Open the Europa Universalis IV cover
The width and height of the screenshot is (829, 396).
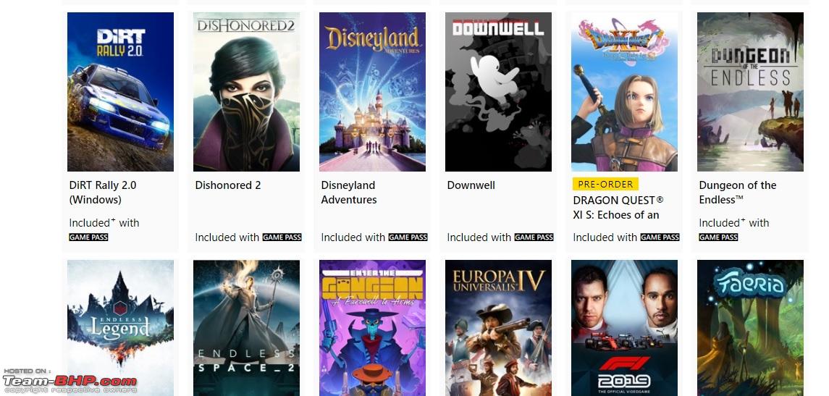(498, 328)
